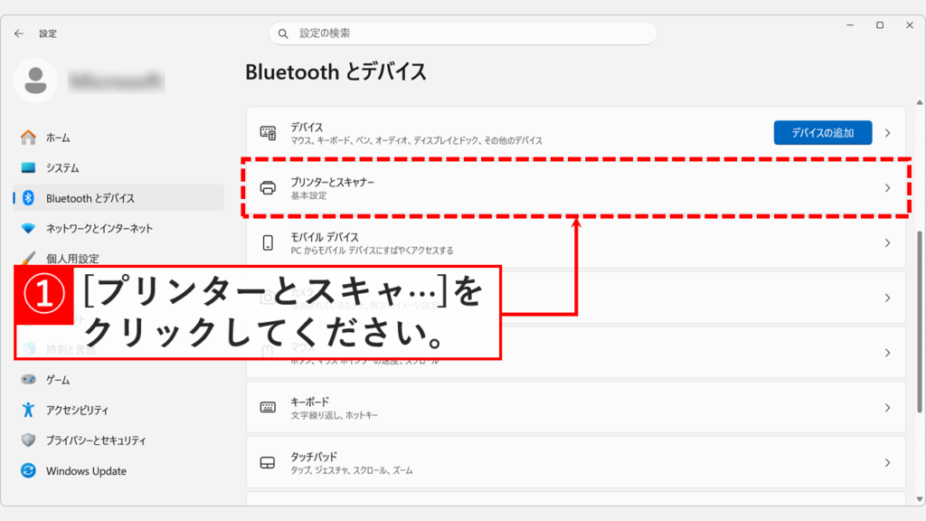
Task: Click the search magnifier icon
Action: tap(283, 33)
